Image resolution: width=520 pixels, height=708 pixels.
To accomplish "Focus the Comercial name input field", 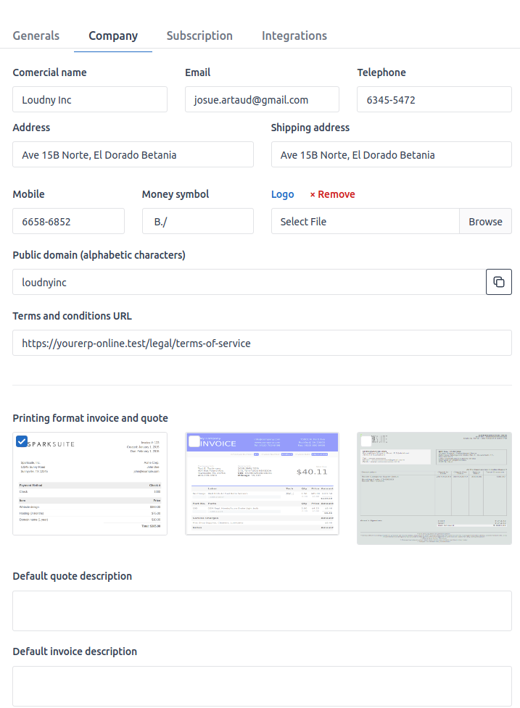I will click(90, 99).
